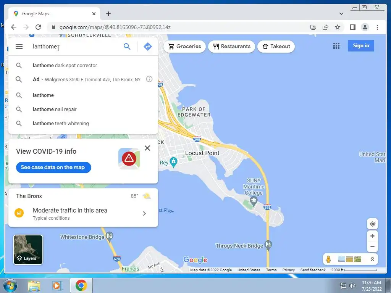The height and width of the screenshot is (293, 391).
Task: Click the imagery thumbnails strip
Action: pos(349,259)
